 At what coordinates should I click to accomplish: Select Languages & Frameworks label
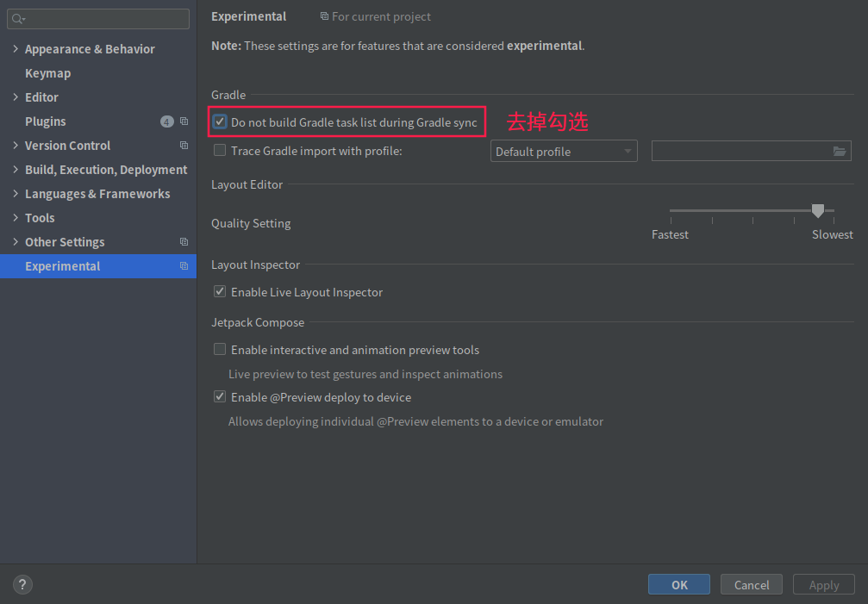click(x=97, y=194)
